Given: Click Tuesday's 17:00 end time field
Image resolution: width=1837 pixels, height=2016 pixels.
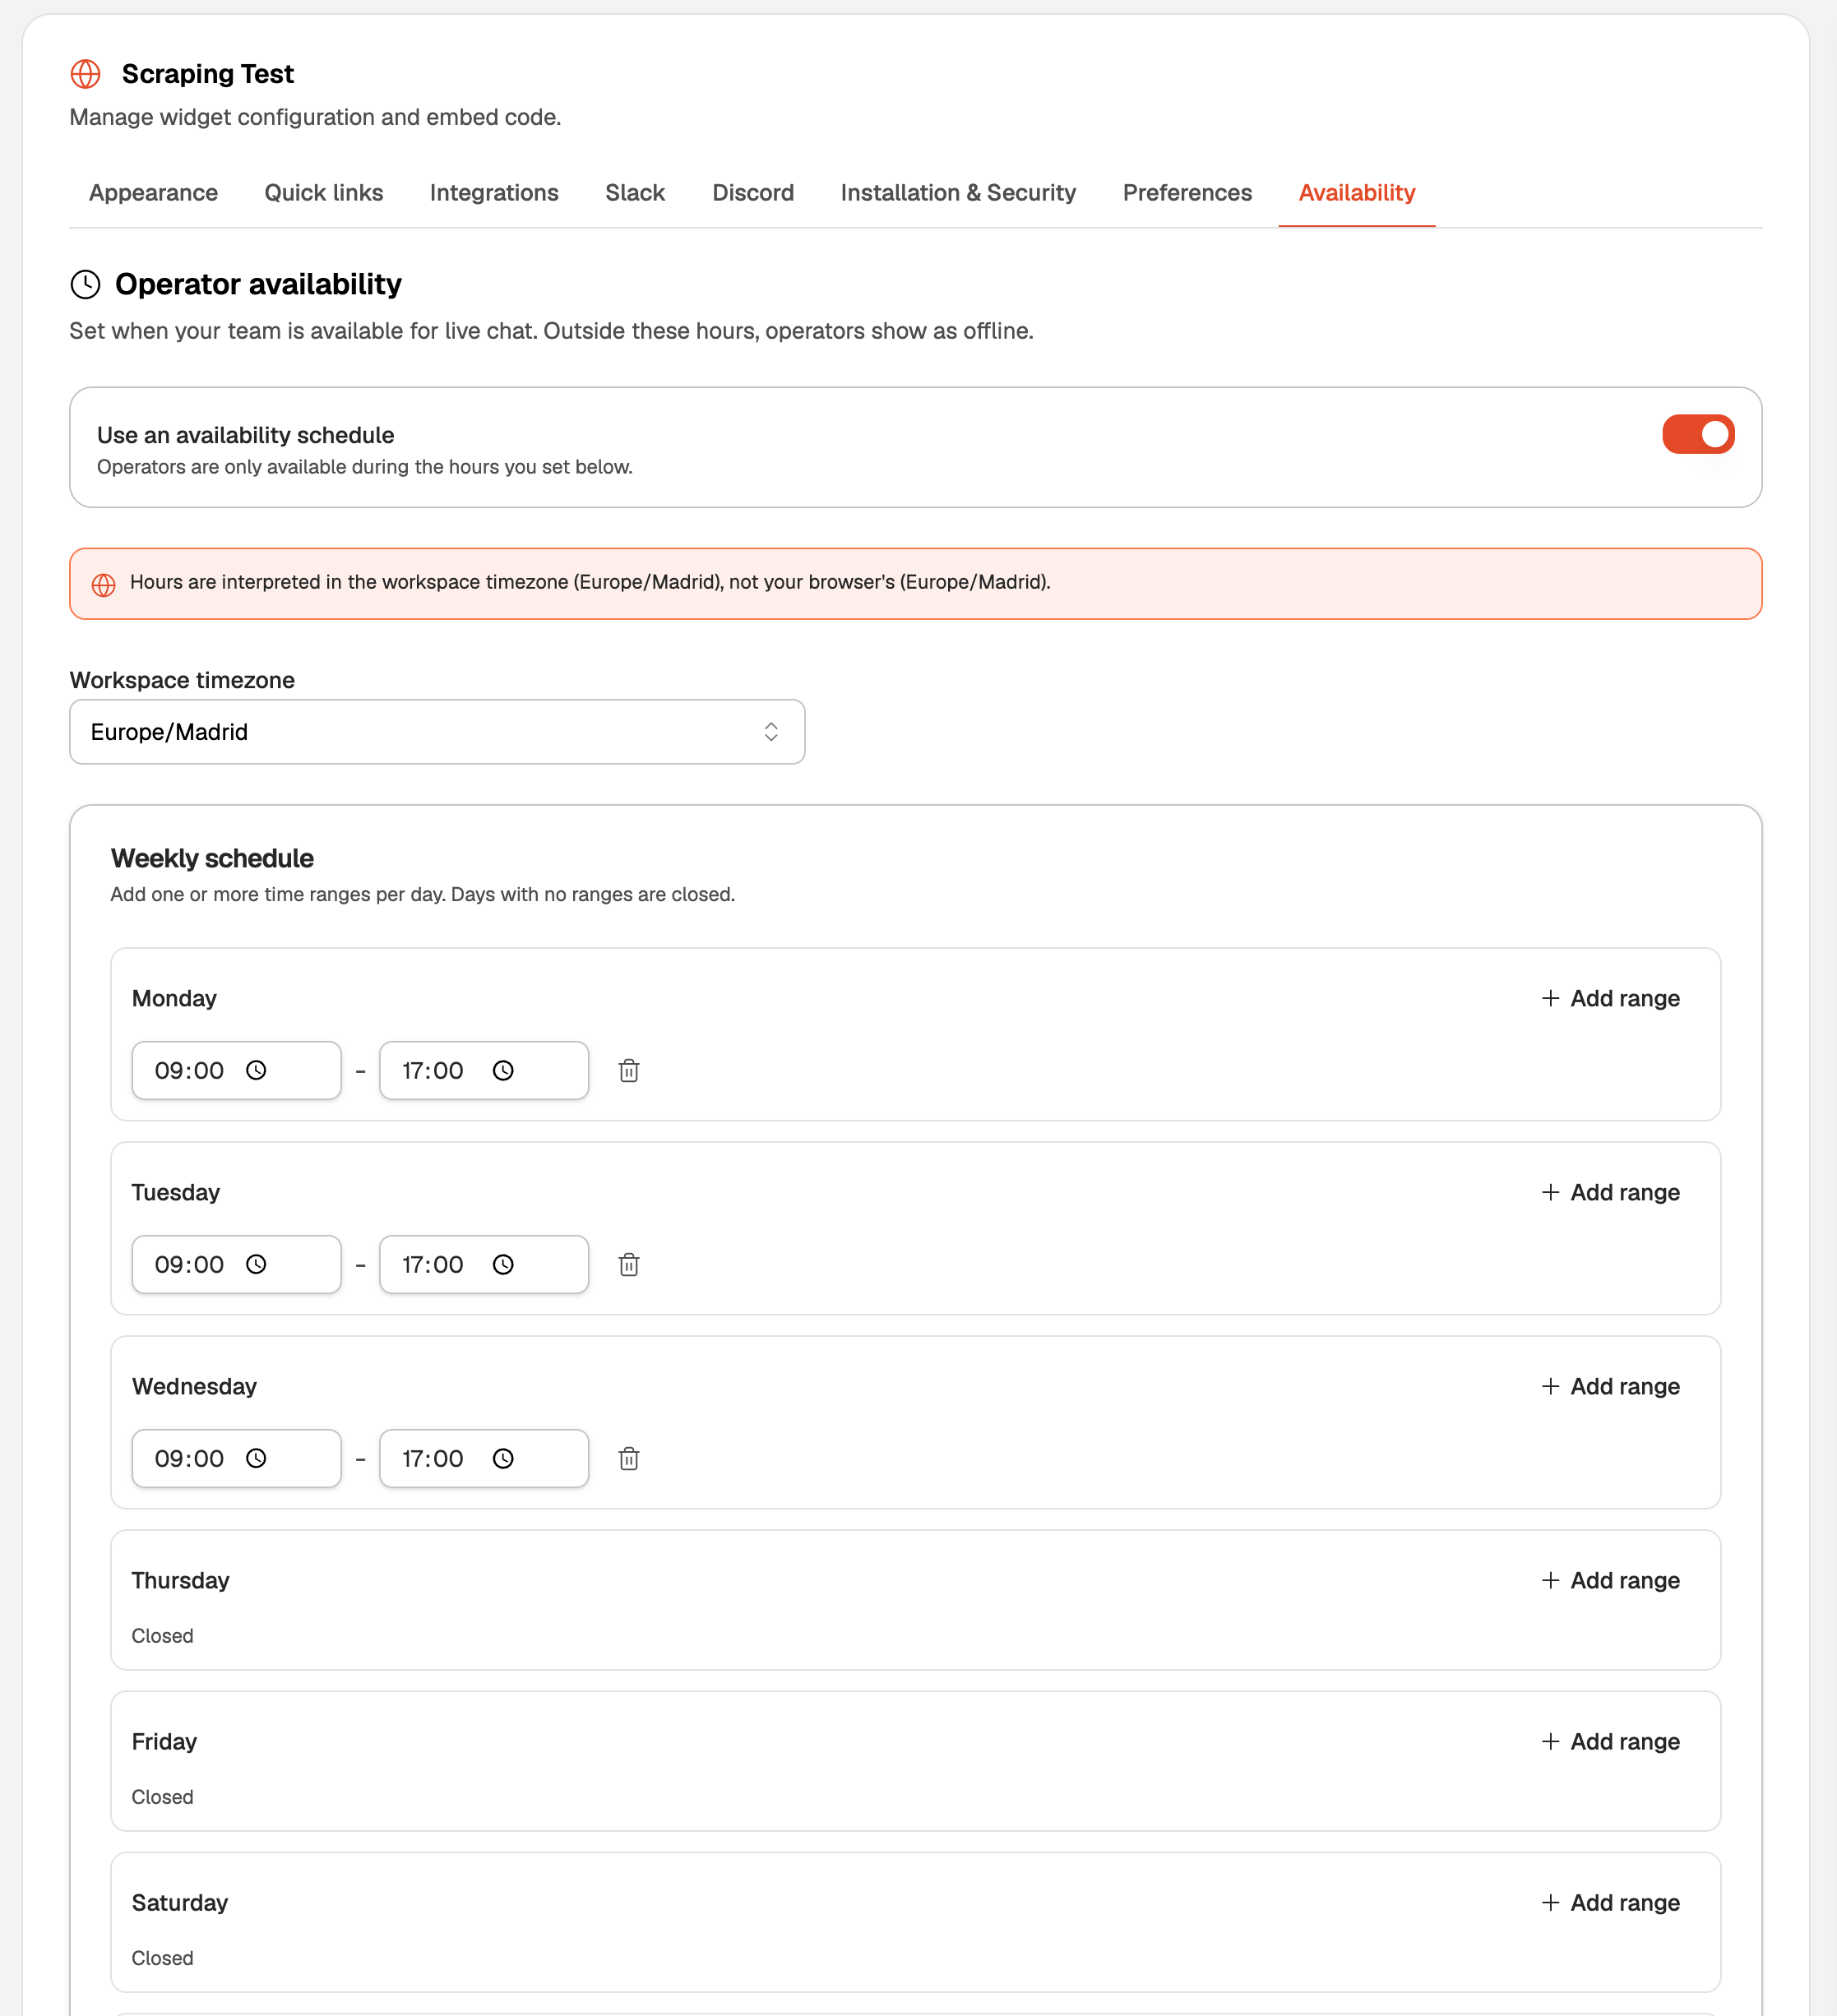Looking at the screenshot, I should [484, 1265].
